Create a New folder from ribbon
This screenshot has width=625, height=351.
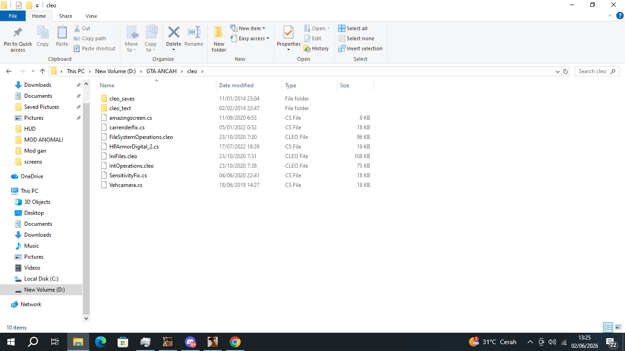(x=219, y=39)
